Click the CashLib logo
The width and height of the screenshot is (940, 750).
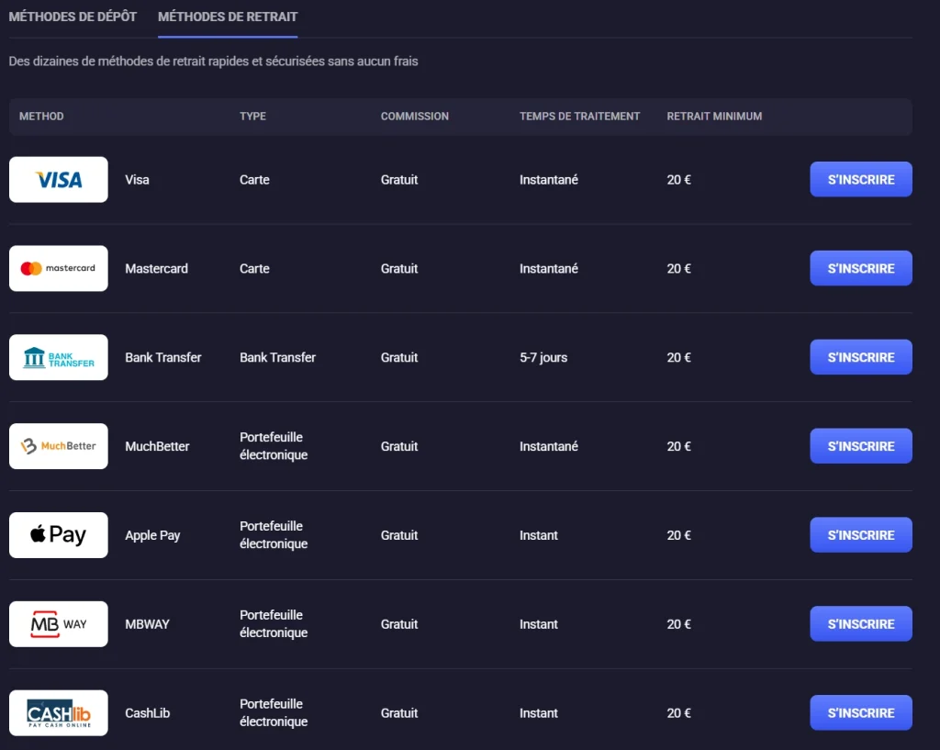(x=59, y=713)
